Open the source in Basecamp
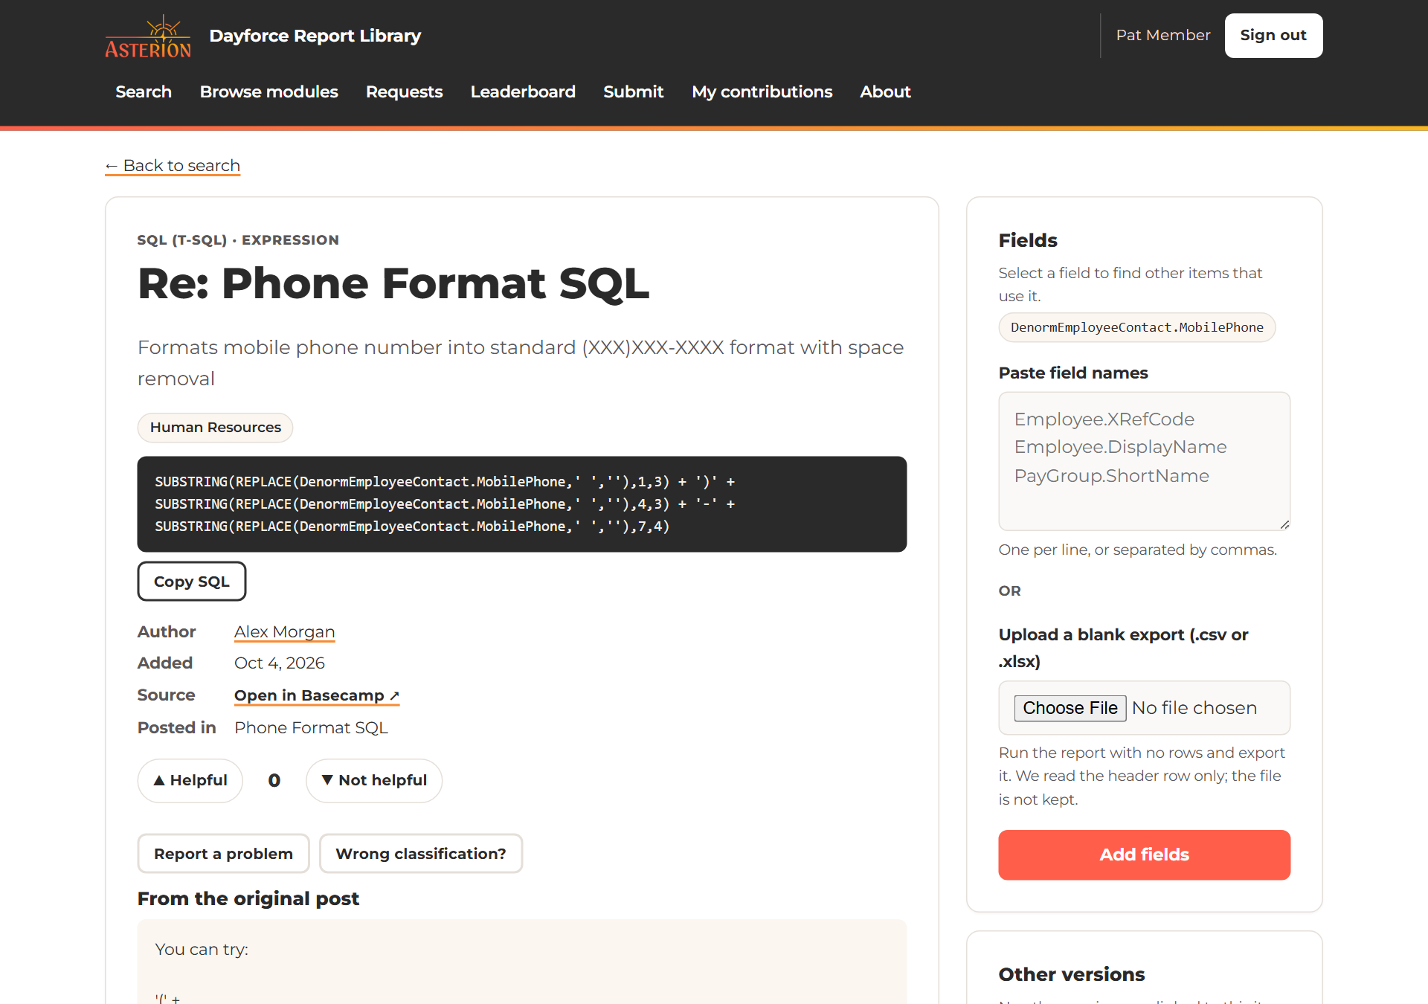Image resolution: width=1428 pixels, height=1004 pixels. (317, 695)
